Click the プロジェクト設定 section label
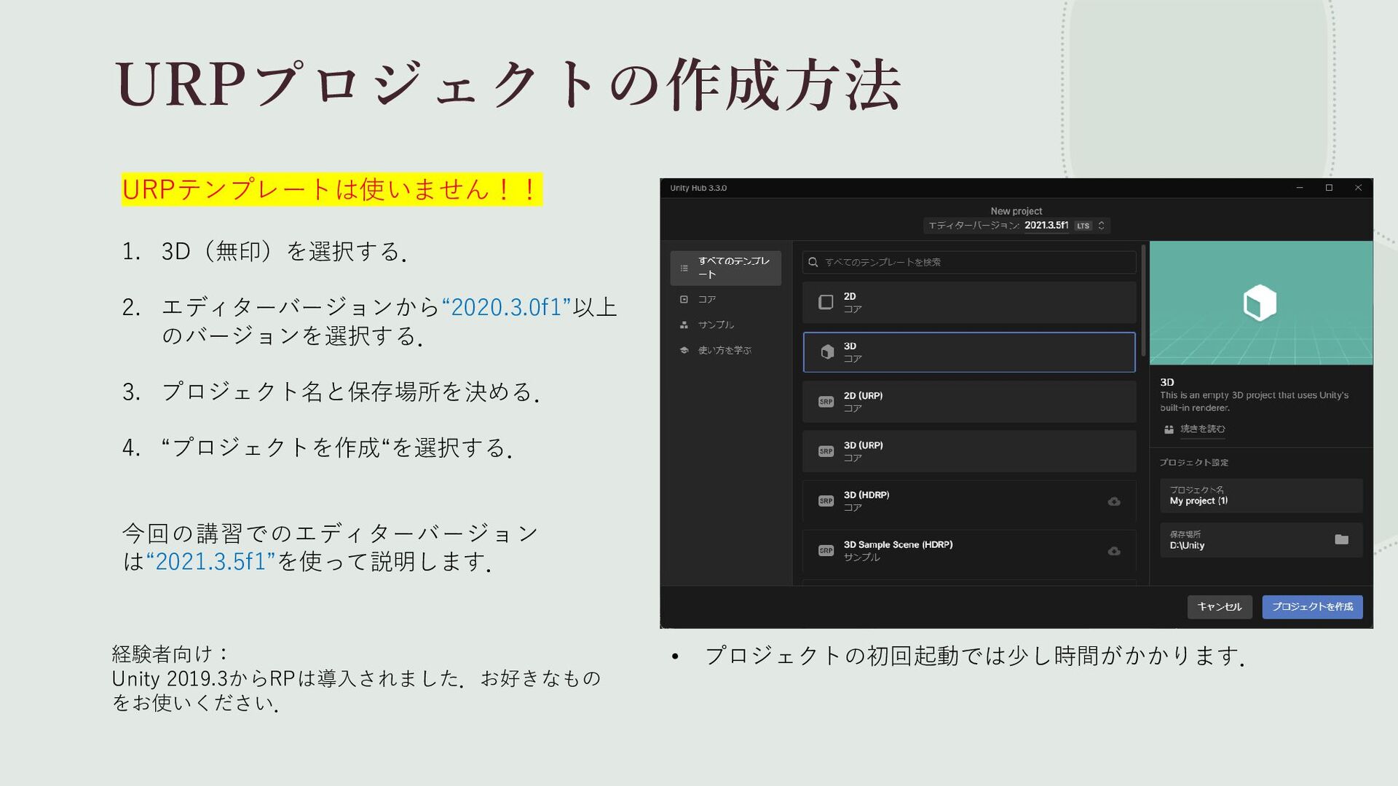This screenshot has width=1398, height=786. (x=1194, y=462)
